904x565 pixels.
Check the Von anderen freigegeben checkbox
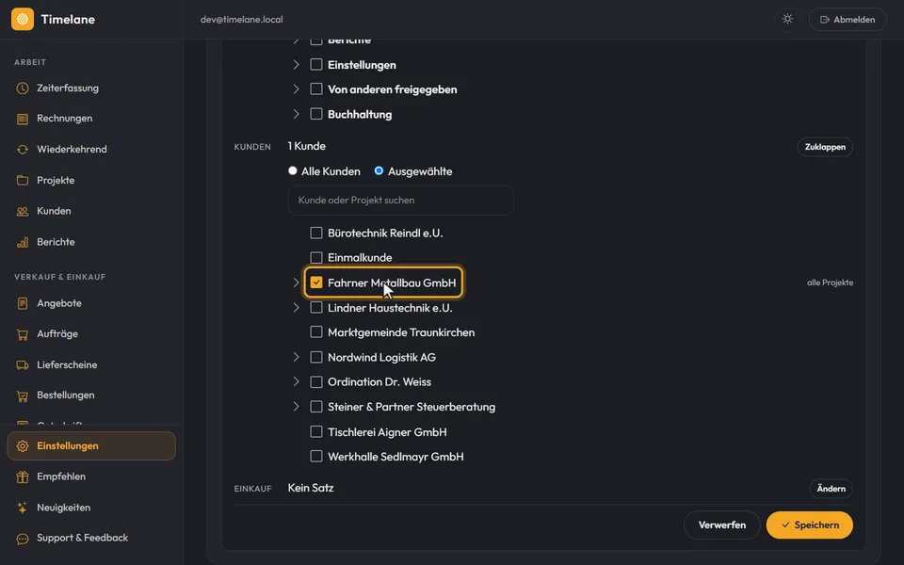[x=316, y=89]
